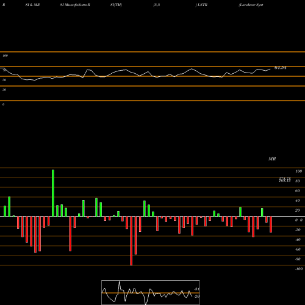Click the 'SI MunafaSutraR' header text
This screenshot has width=305, height=305.
tap(75, 5)
